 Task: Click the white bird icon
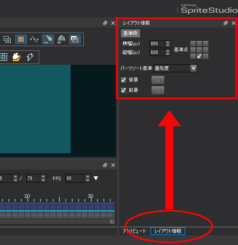pyautogui.click(x=17, y=57)
